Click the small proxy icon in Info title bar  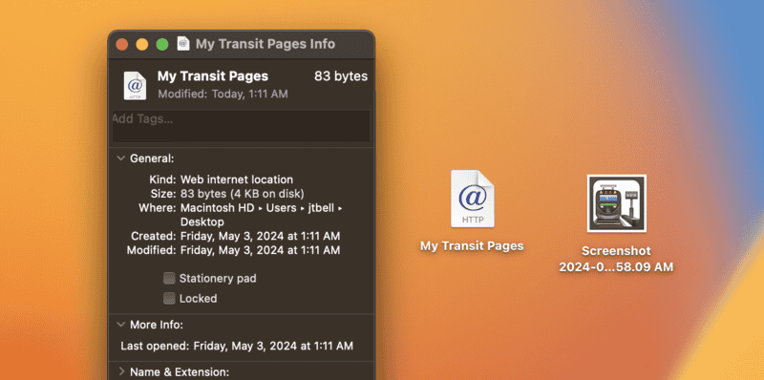tap(183, 44)
